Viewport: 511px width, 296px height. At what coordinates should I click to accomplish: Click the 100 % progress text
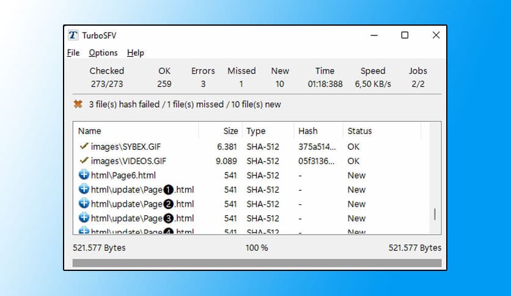click(x=257, y=248)
